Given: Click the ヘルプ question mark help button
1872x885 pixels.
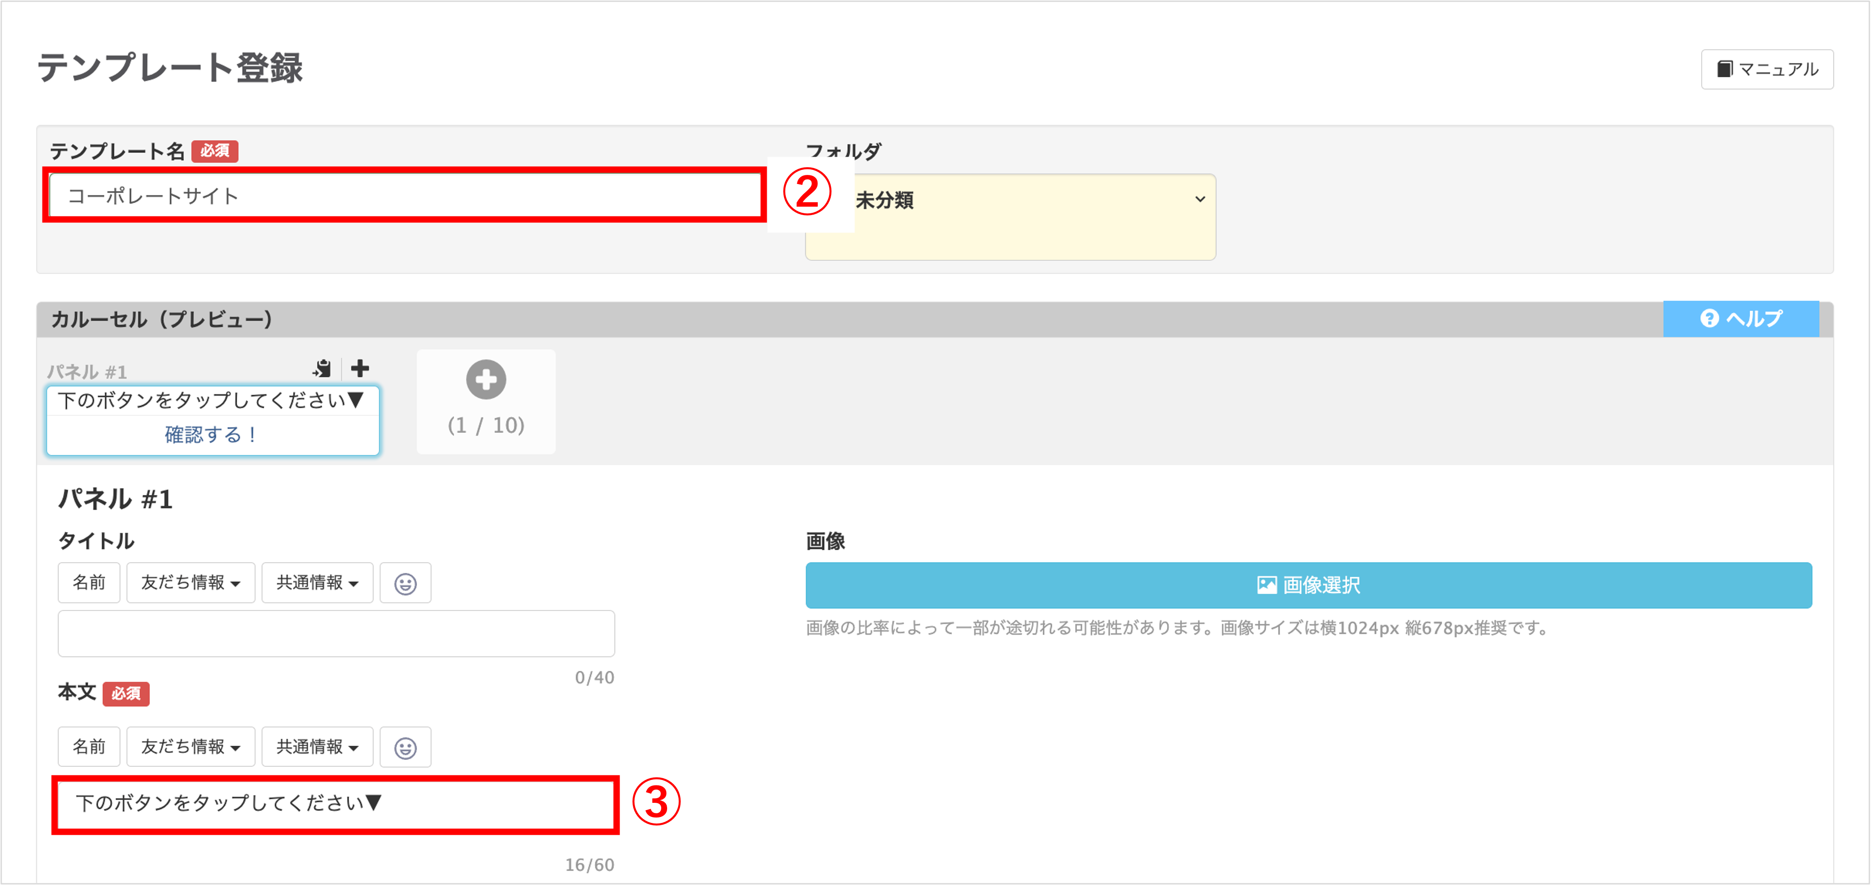Looking at the screenshot, I should point(1740,319).
